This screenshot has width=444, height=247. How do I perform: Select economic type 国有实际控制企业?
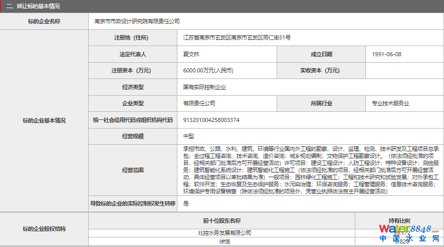[x=205, y=87]
